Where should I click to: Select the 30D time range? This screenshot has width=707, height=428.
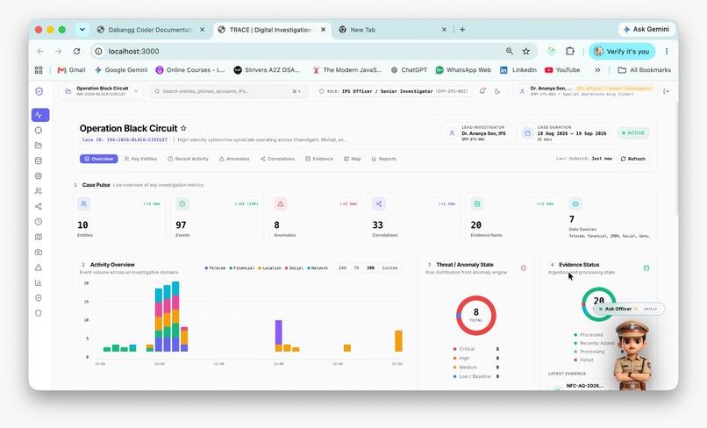point(370,267)
